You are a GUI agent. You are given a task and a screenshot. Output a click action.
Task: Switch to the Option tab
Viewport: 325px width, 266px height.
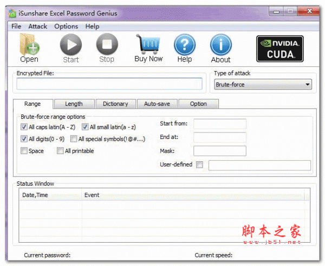tap(198, 104)
